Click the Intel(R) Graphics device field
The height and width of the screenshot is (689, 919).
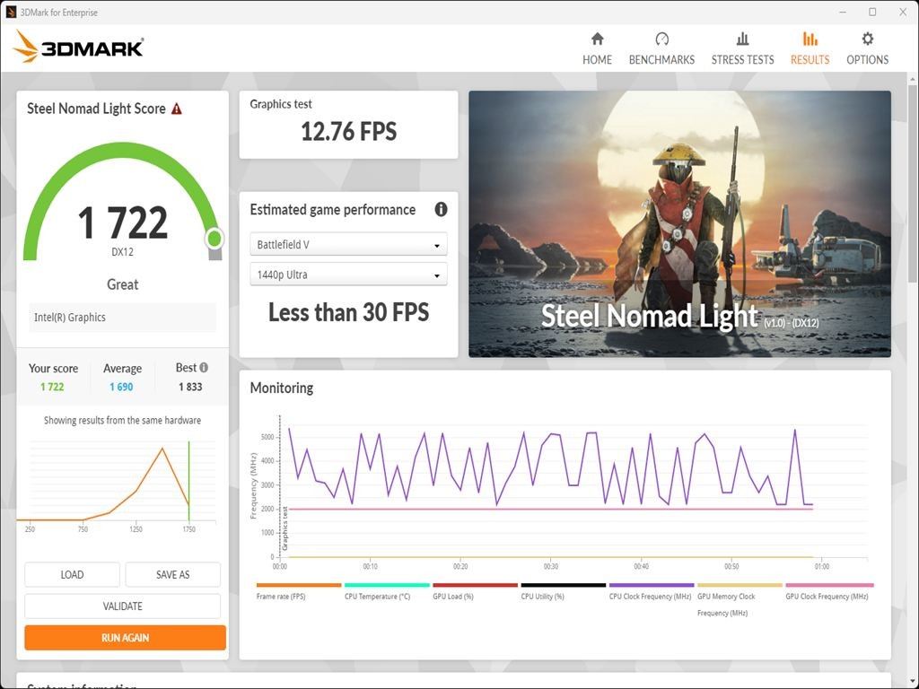122,318
